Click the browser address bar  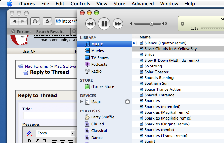click(x=66, y=21)
